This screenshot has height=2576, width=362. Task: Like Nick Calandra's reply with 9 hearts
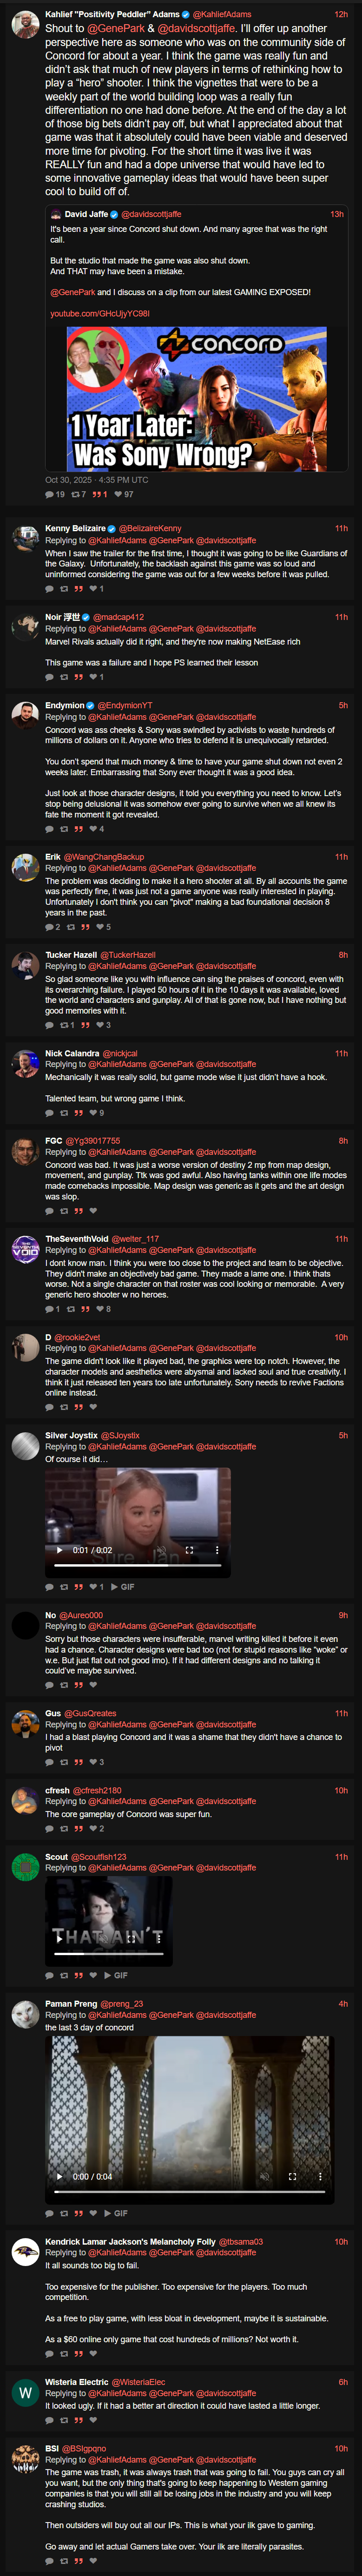[x=92, y=1113]
